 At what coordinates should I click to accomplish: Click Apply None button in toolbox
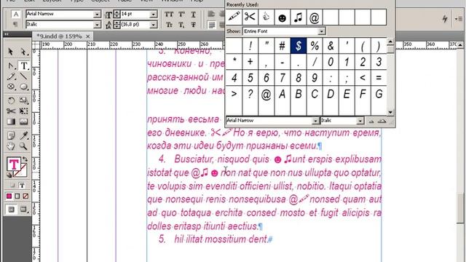coord(25,196)
